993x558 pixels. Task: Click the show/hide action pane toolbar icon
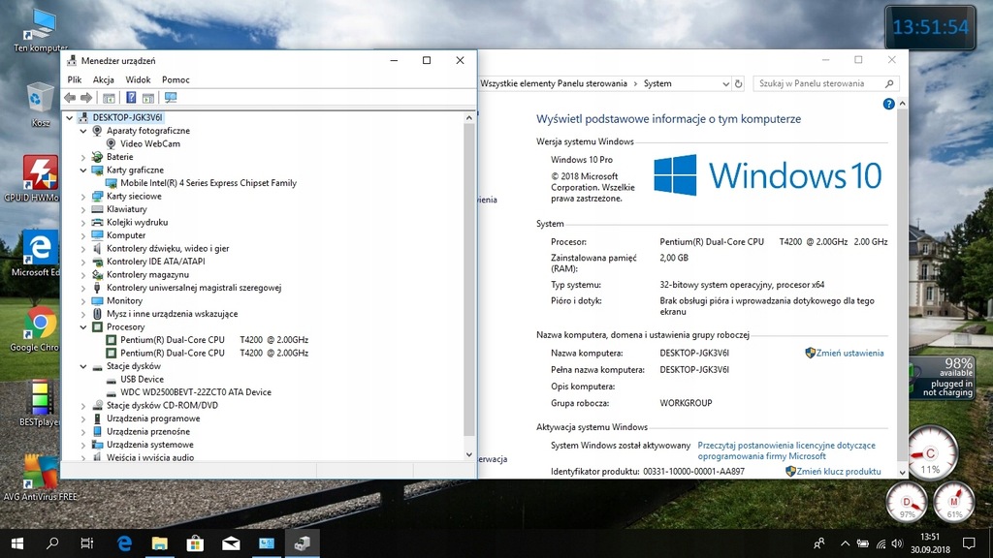pos(148,98)
